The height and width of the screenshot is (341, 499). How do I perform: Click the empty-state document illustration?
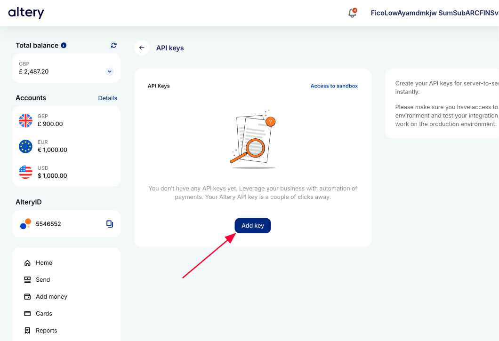(x=253, y=139)
